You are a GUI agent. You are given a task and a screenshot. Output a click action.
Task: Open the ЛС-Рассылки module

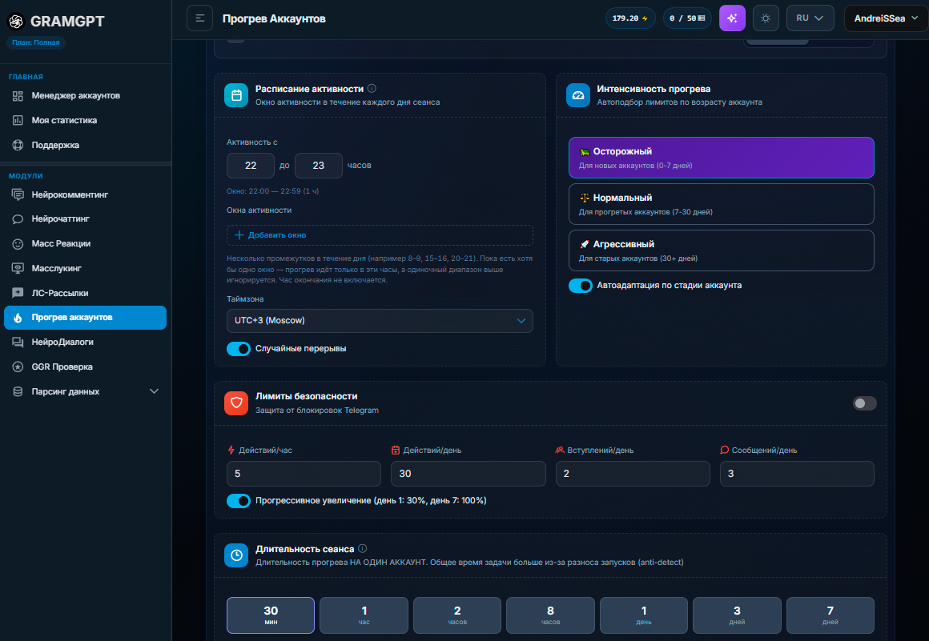(x=86, y=293)
